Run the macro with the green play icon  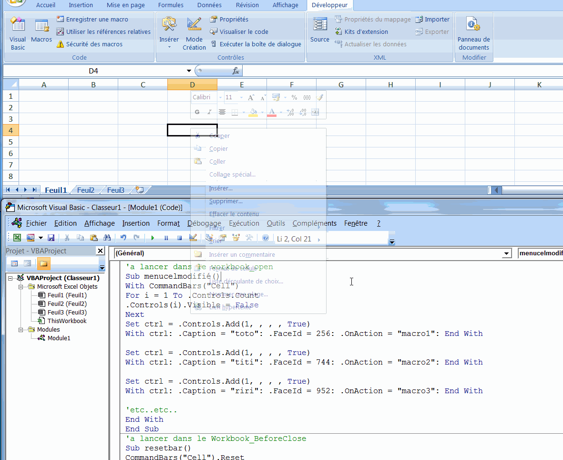tap(153, 238)
